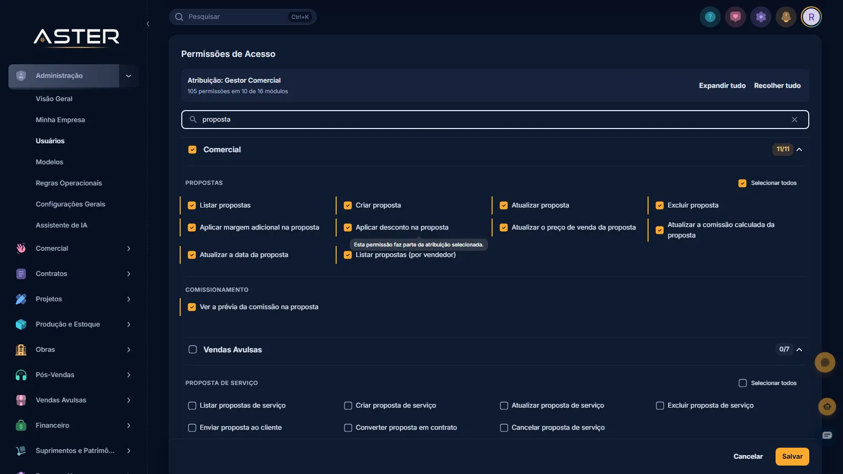Open the floating chat bubble button
This screenshot has width=843, height=474.
tap(825, 362)
